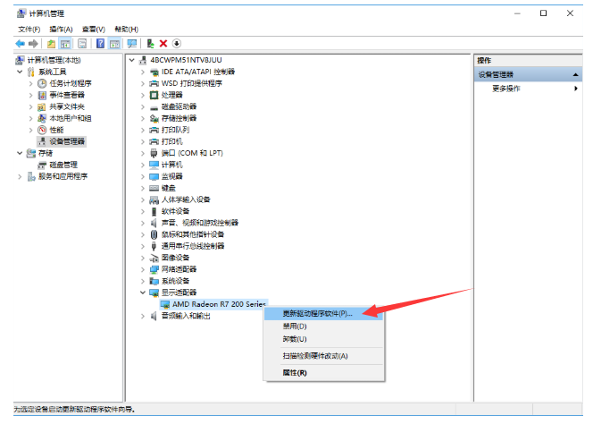Collapse the 系统工具 tree node
This screenshot has height=424, width=593.
[x=20, y=72]
